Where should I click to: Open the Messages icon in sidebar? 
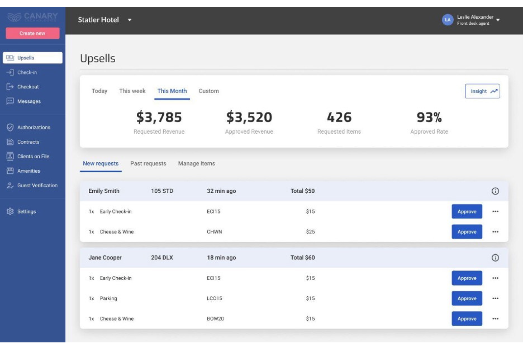click(x=10, y=101)
